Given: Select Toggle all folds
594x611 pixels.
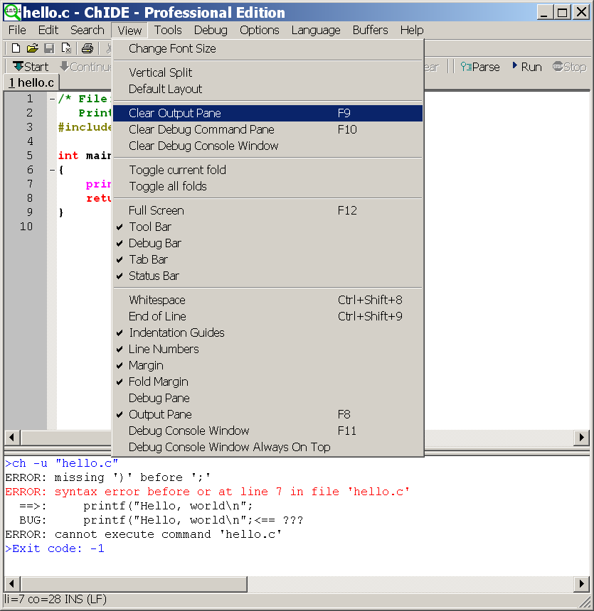Looking at the screenshot, I should tap(267, 186).
